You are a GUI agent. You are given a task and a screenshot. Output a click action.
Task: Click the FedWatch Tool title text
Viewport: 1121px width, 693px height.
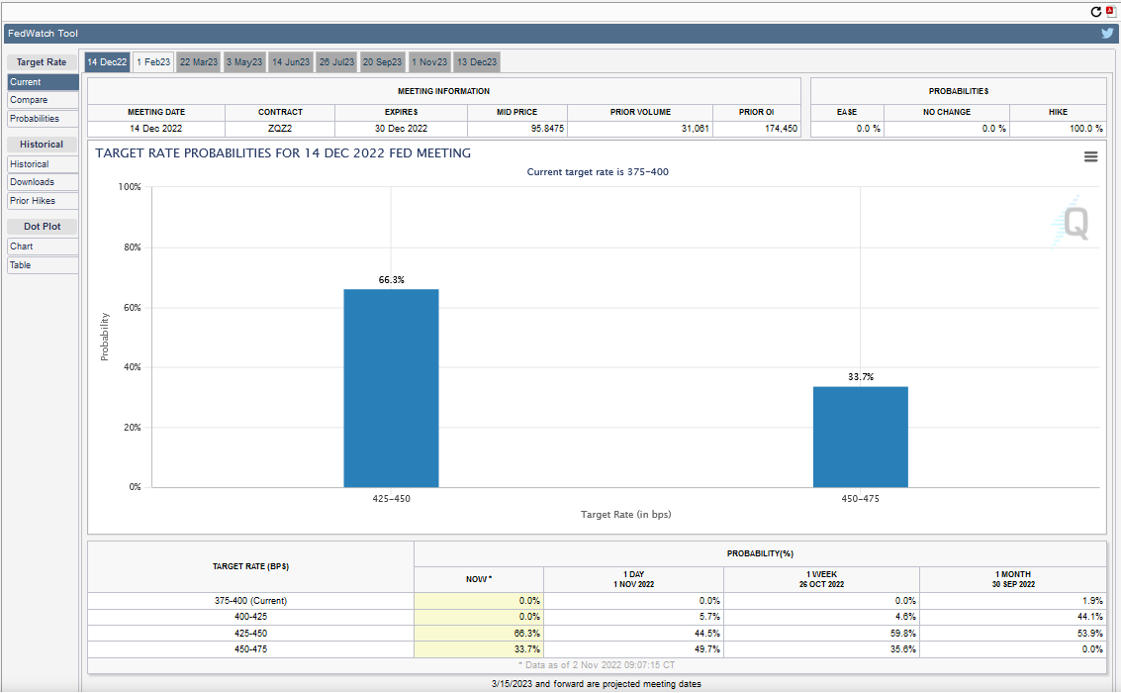click(x=43, y=34)
